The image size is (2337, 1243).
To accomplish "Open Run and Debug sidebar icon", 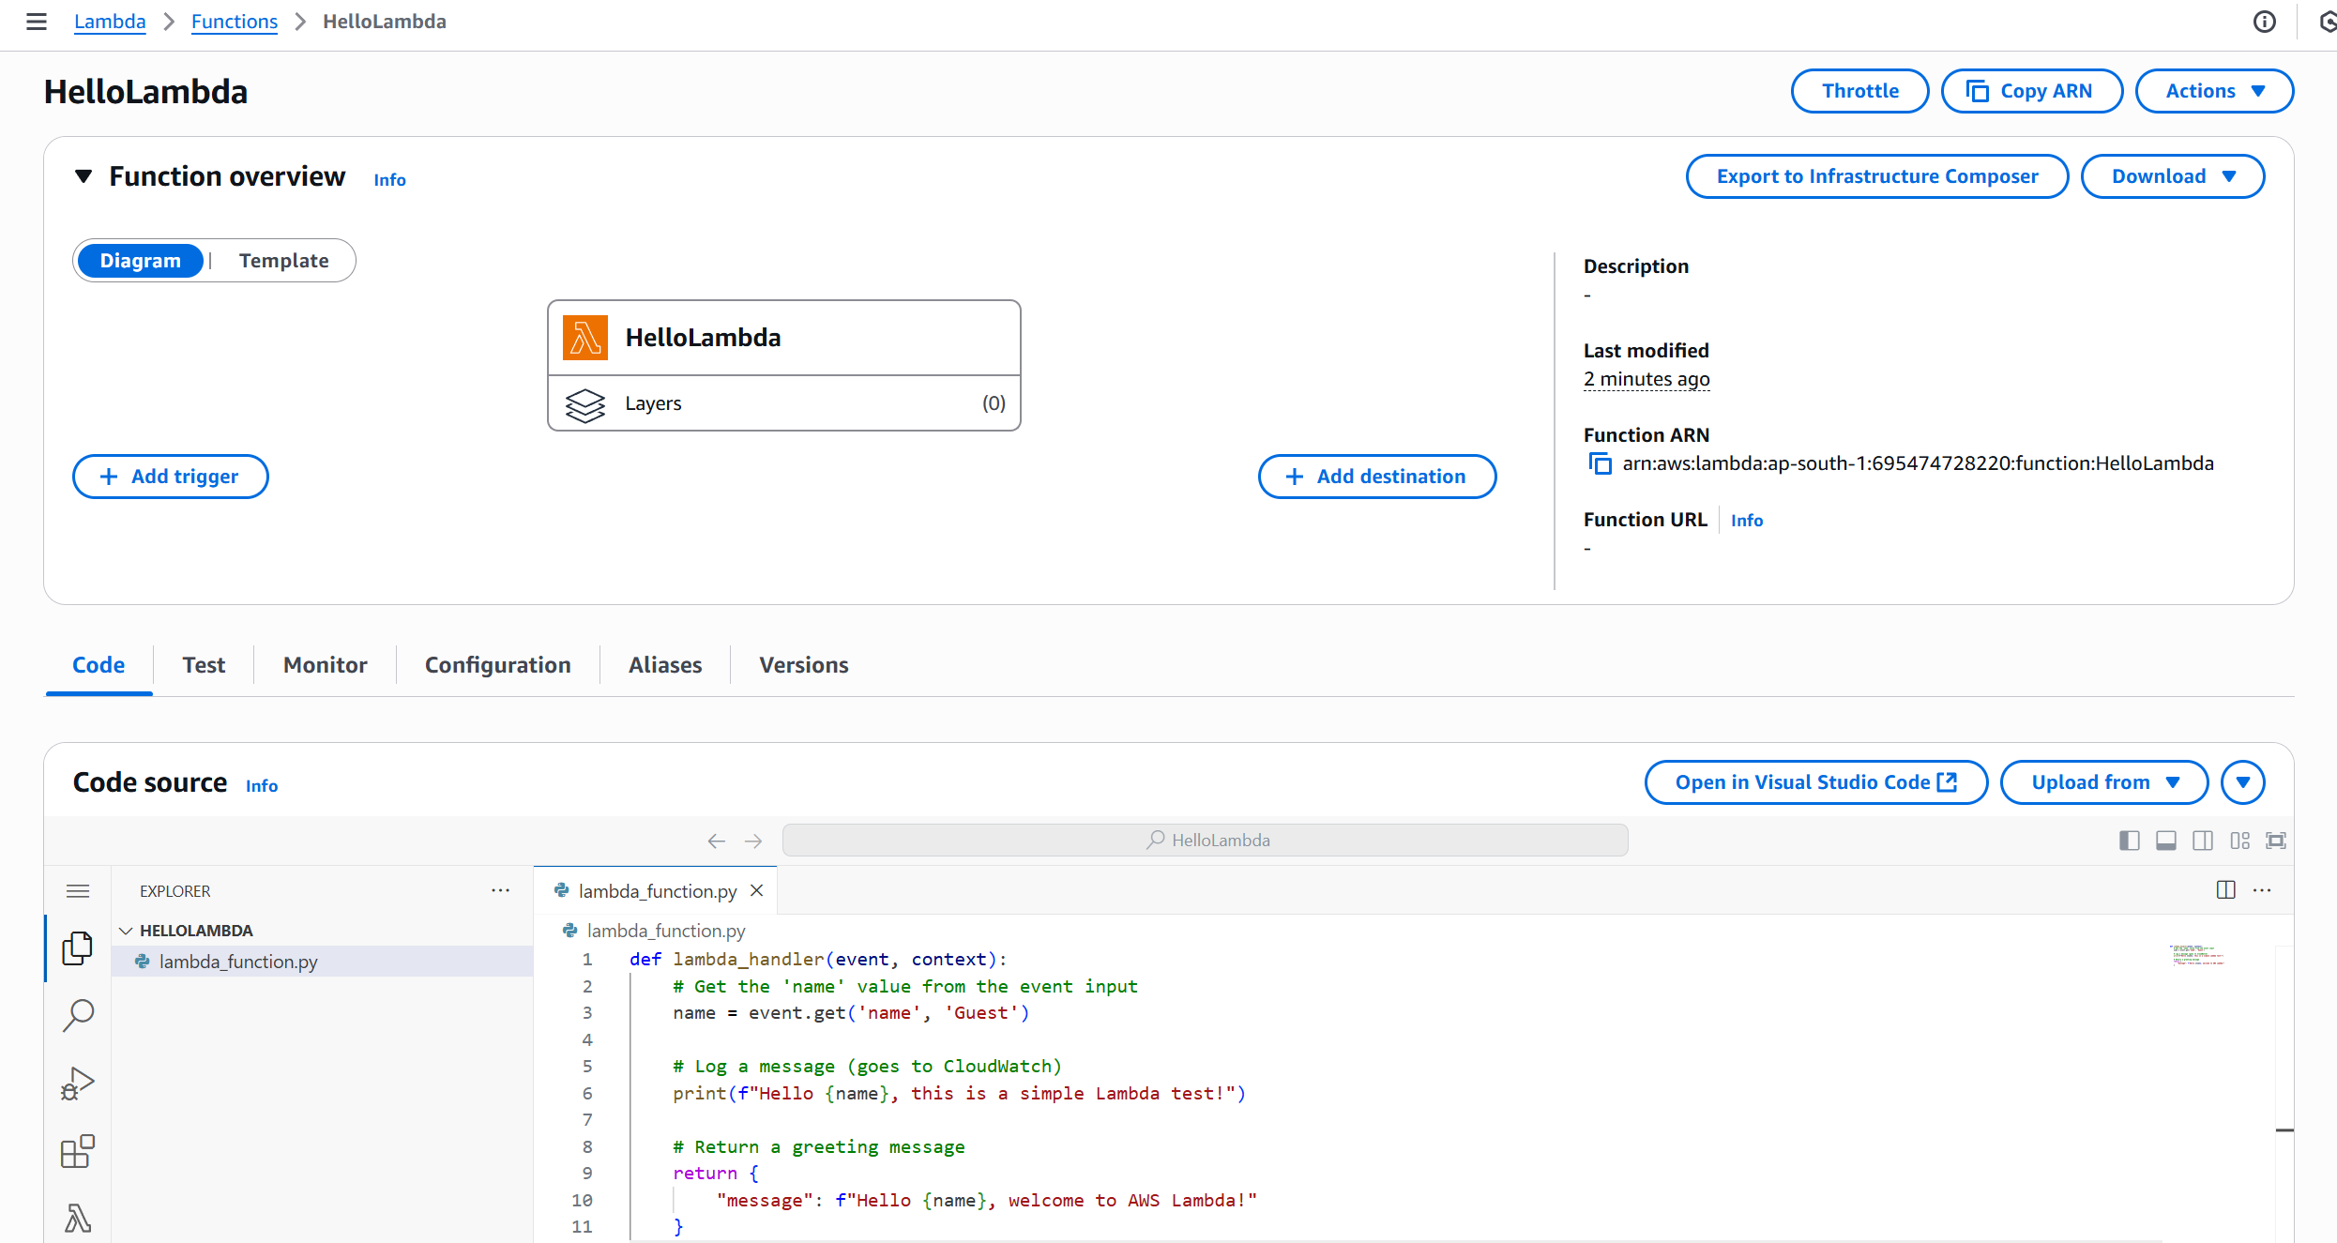I will coord(78,1084).
